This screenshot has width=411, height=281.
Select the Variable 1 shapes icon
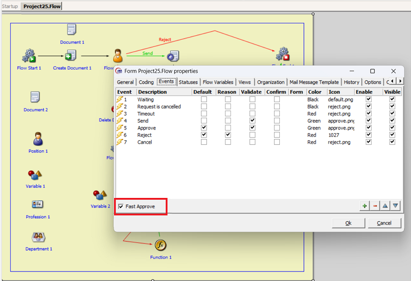(35, 175)
